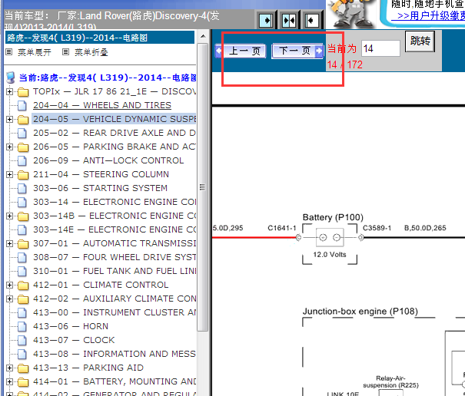Expand 211-04 STEERING COLUMN folder

[9, 174]
